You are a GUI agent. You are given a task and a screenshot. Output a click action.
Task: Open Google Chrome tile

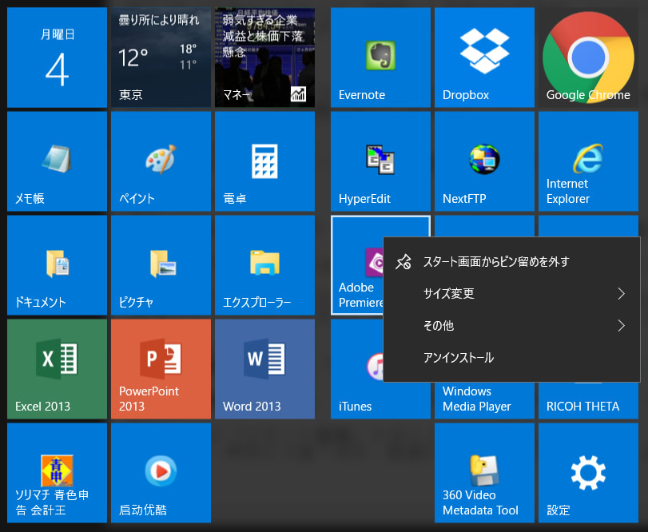pos(588,58)
